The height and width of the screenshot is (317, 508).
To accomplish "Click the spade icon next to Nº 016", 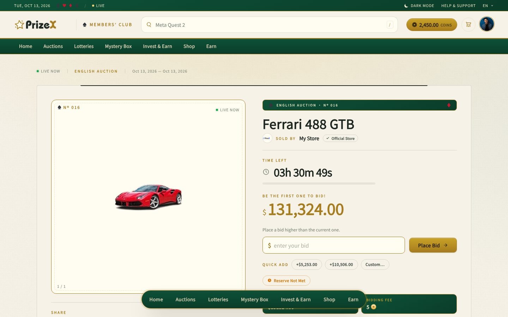I will (59, 107).
